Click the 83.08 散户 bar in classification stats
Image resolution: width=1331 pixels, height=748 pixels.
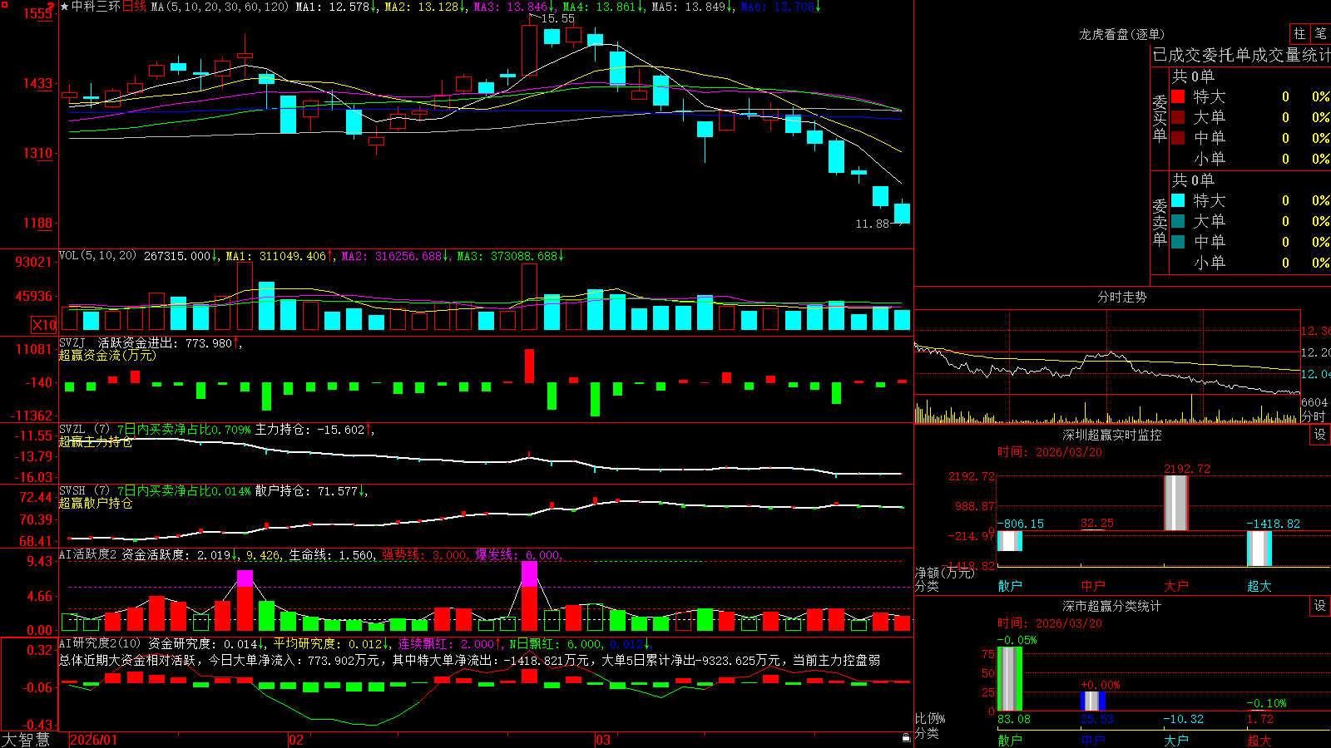tap(1009, 678)
